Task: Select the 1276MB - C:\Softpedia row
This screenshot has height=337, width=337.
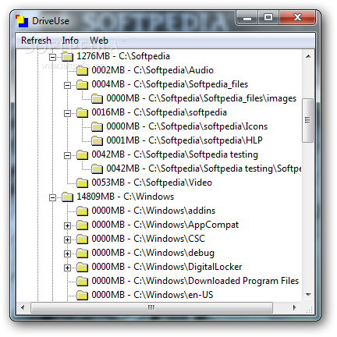Action: [x=123, y=56]
